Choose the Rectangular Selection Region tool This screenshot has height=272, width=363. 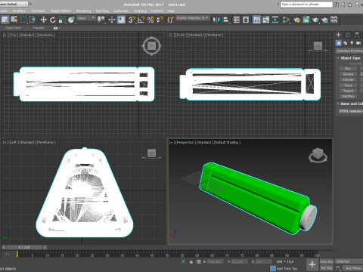coord(23,20)
